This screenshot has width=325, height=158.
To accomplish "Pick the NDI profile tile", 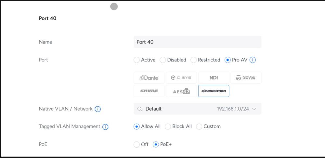I will point(214,78).
